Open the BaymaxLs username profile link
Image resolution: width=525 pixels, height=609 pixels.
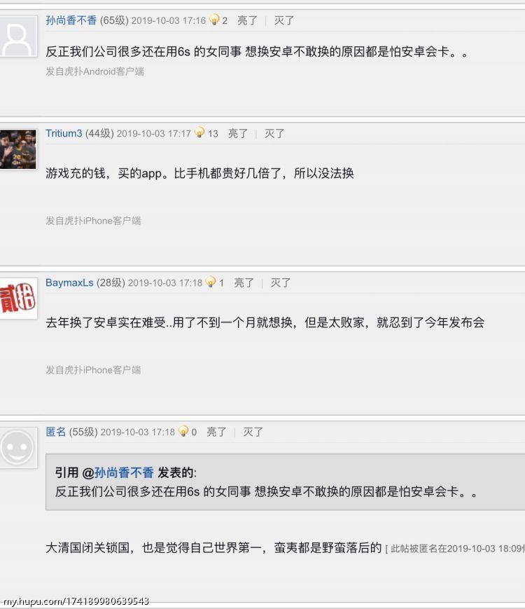click(x=69, y=282)
